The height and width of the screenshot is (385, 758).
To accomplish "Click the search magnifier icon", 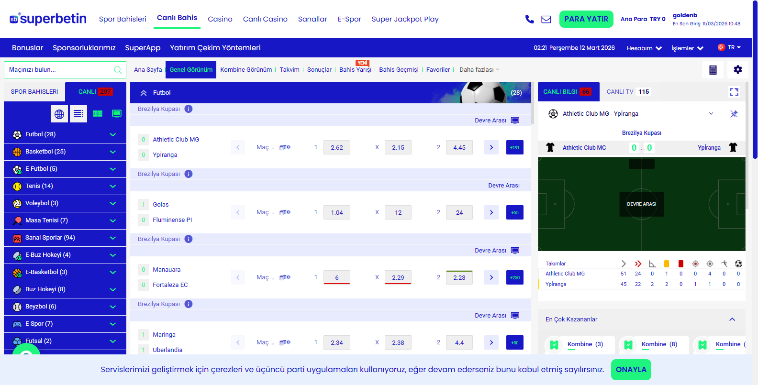I will [x=118, y=70].
